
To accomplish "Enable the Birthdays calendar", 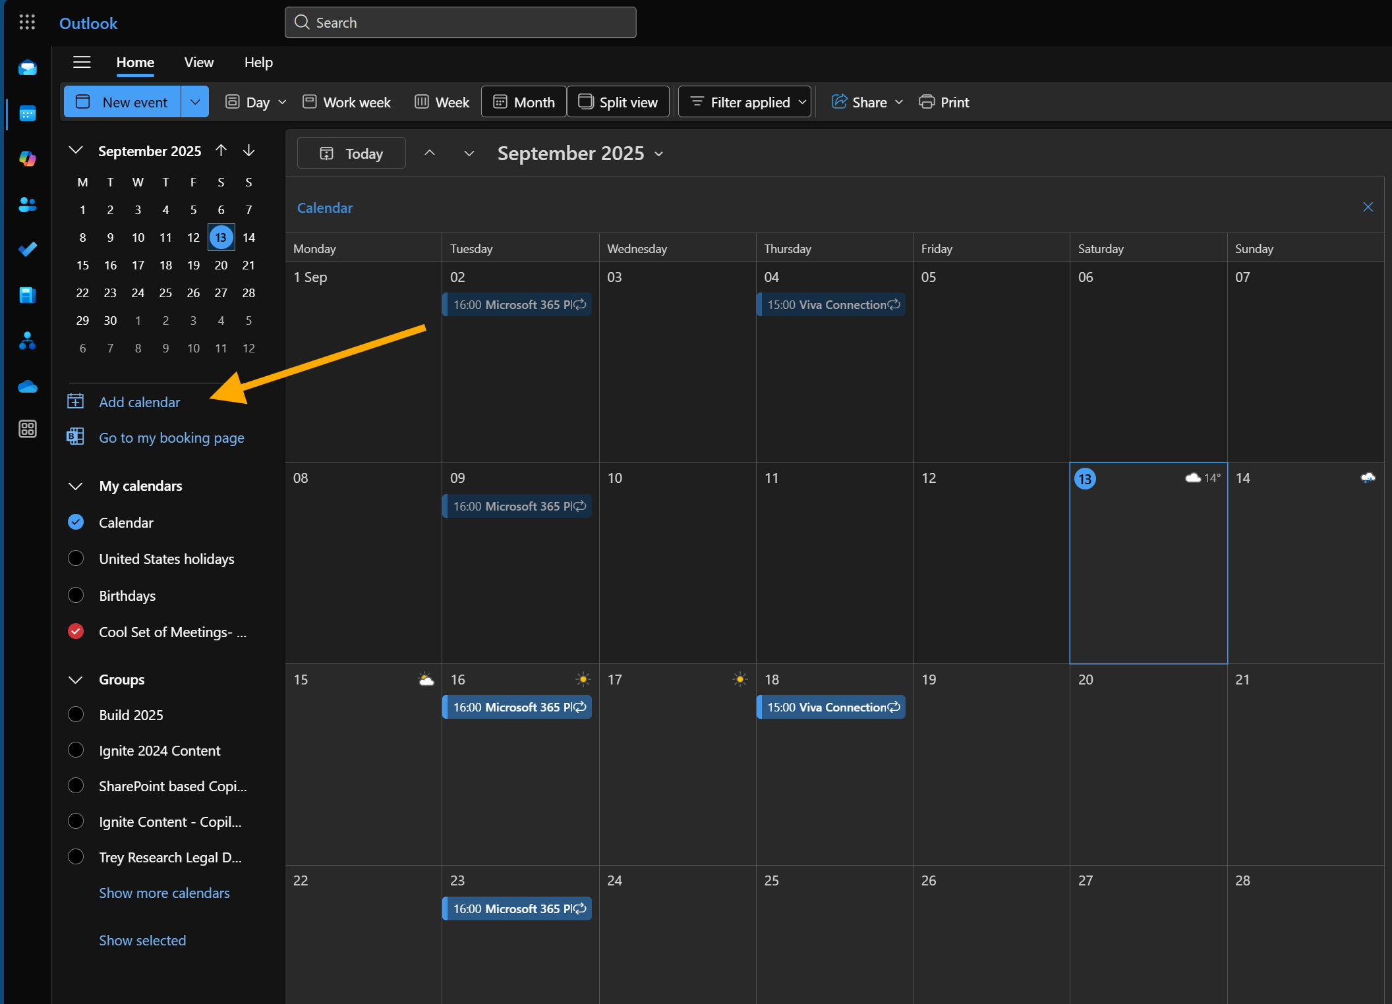I will point(76,595).
